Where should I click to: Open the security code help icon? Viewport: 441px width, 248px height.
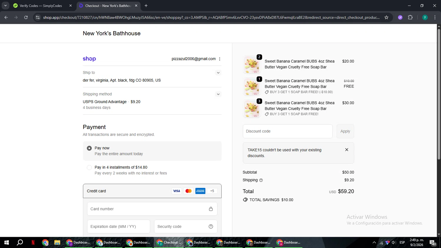click(211, 227)
